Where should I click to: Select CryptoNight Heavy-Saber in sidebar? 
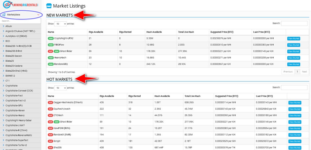(21, 121)
